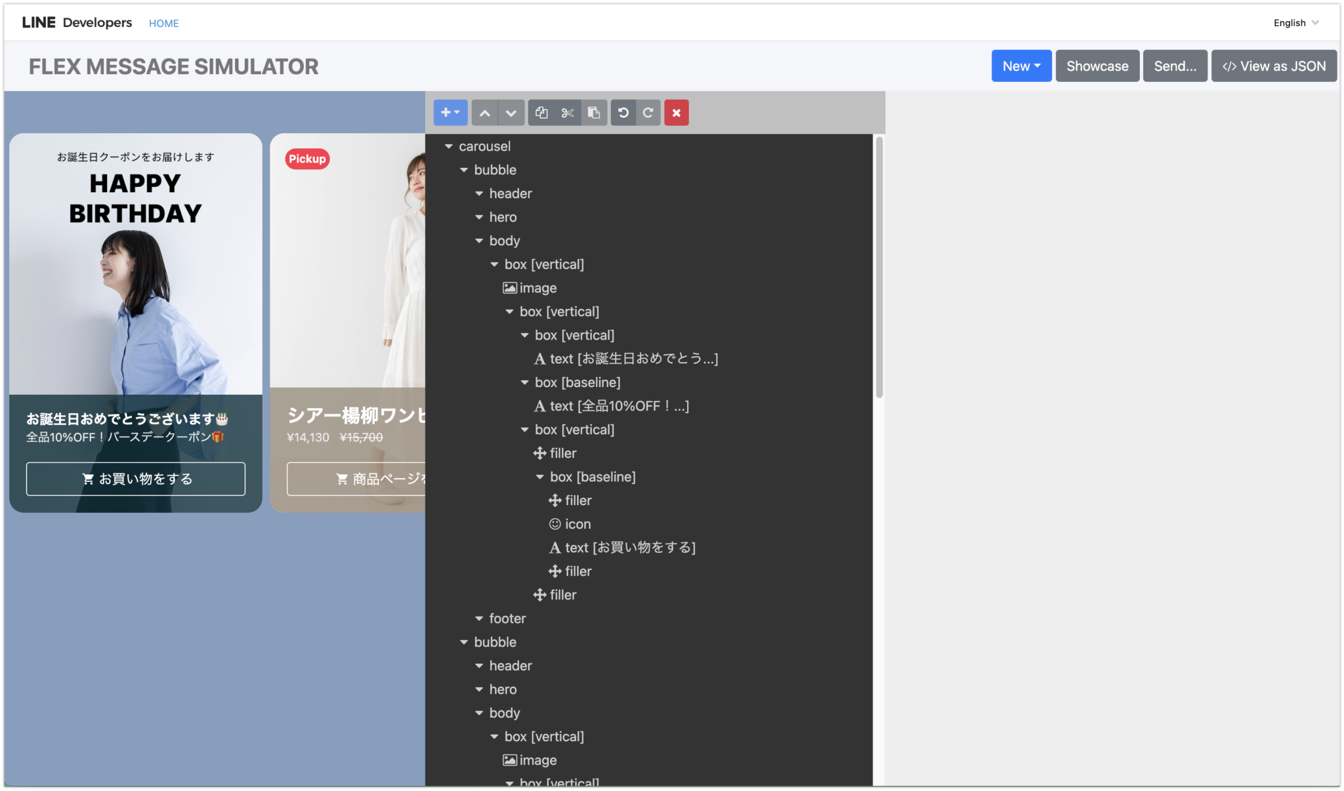Open the add-element plus dropdown
Viewport: 1344px width, 791px height.
click(x=450, y=112)
